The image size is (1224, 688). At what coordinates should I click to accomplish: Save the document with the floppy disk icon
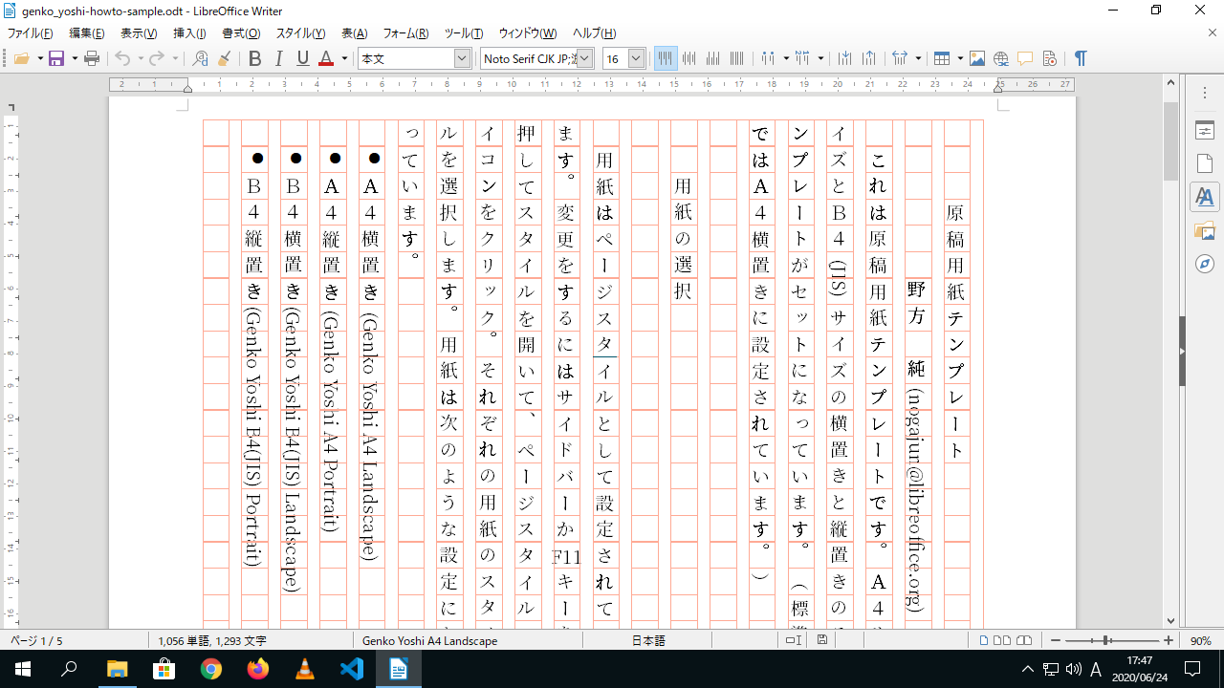click(x=56, y=58)
